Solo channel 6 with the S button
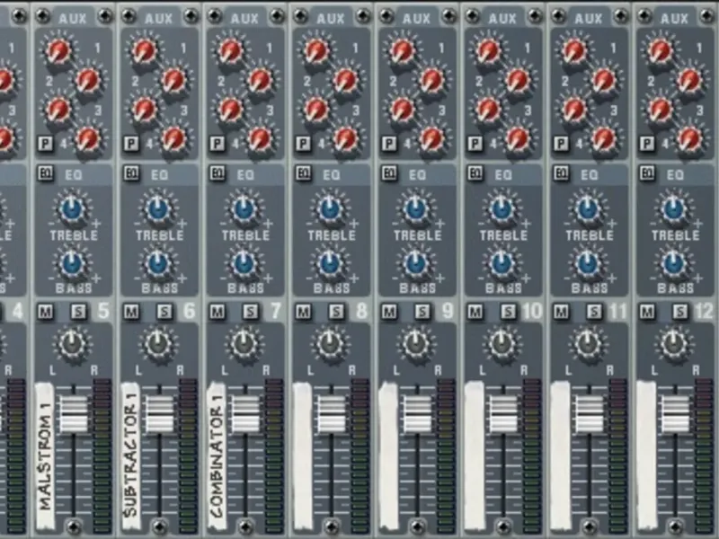This screenshot has height=539, width=719. click(164, 312)
